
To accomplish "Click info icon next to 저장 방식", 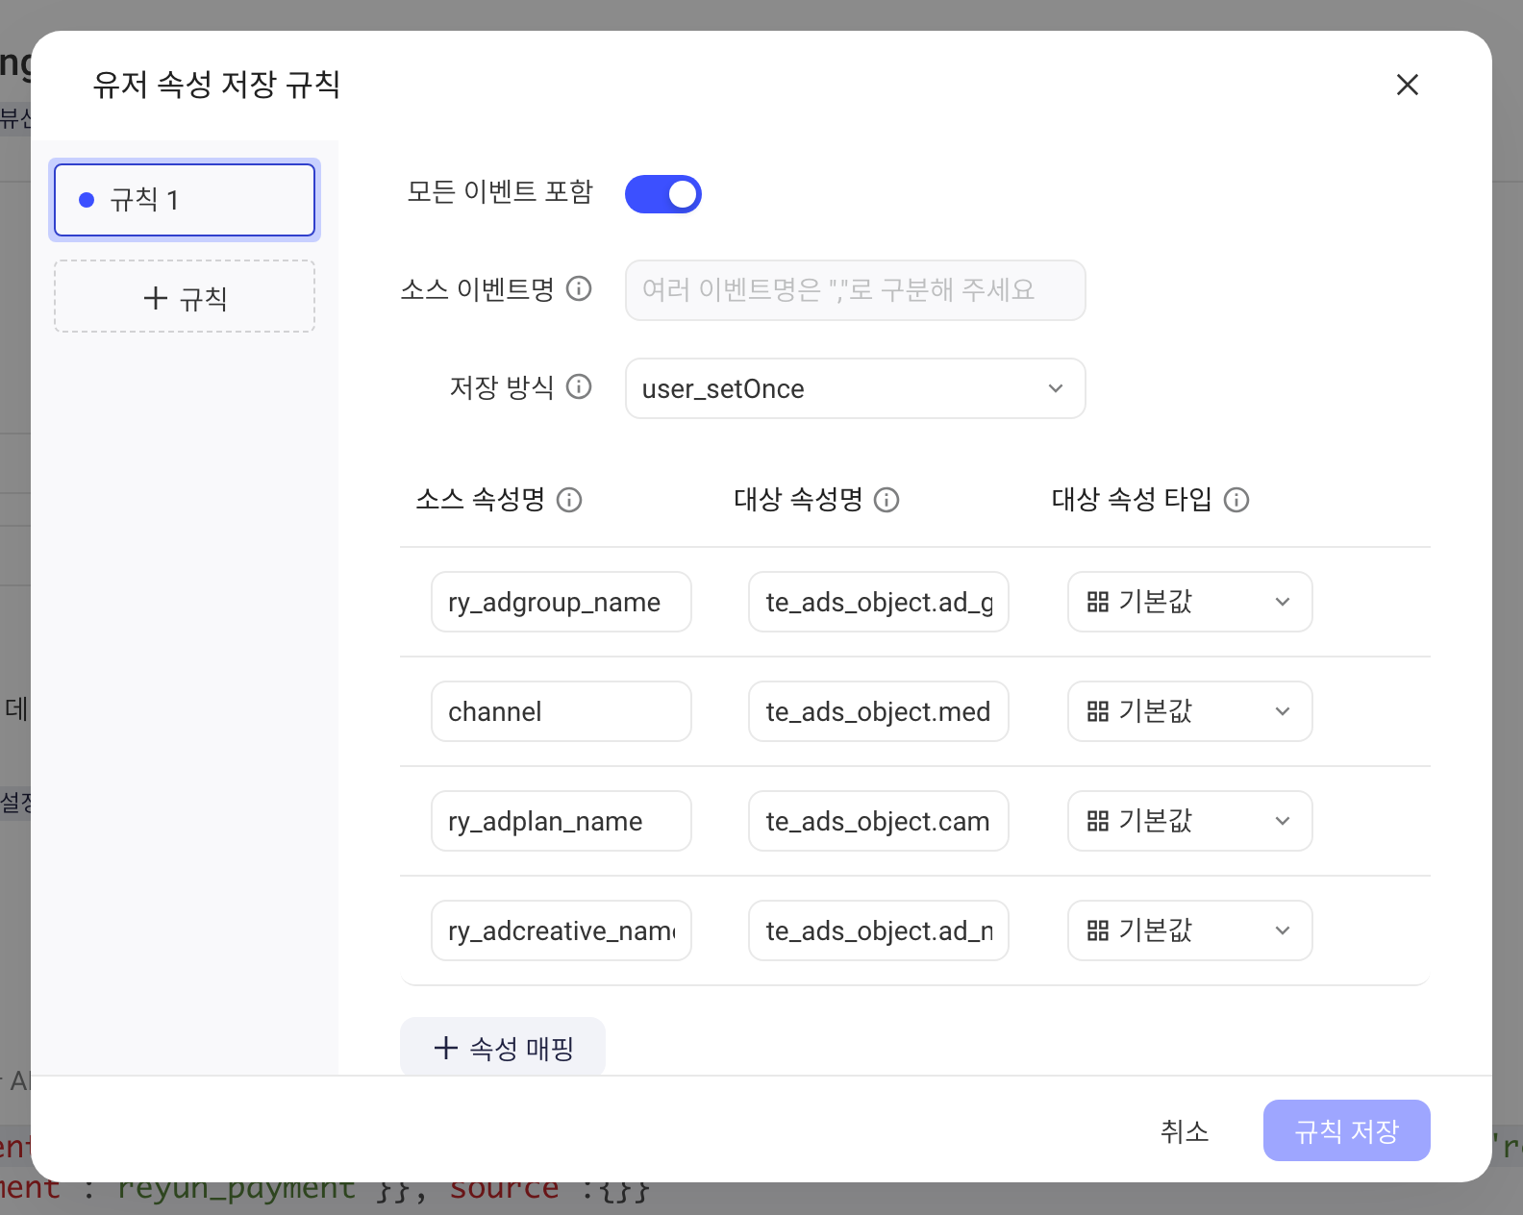I will [x=579, y=386].
